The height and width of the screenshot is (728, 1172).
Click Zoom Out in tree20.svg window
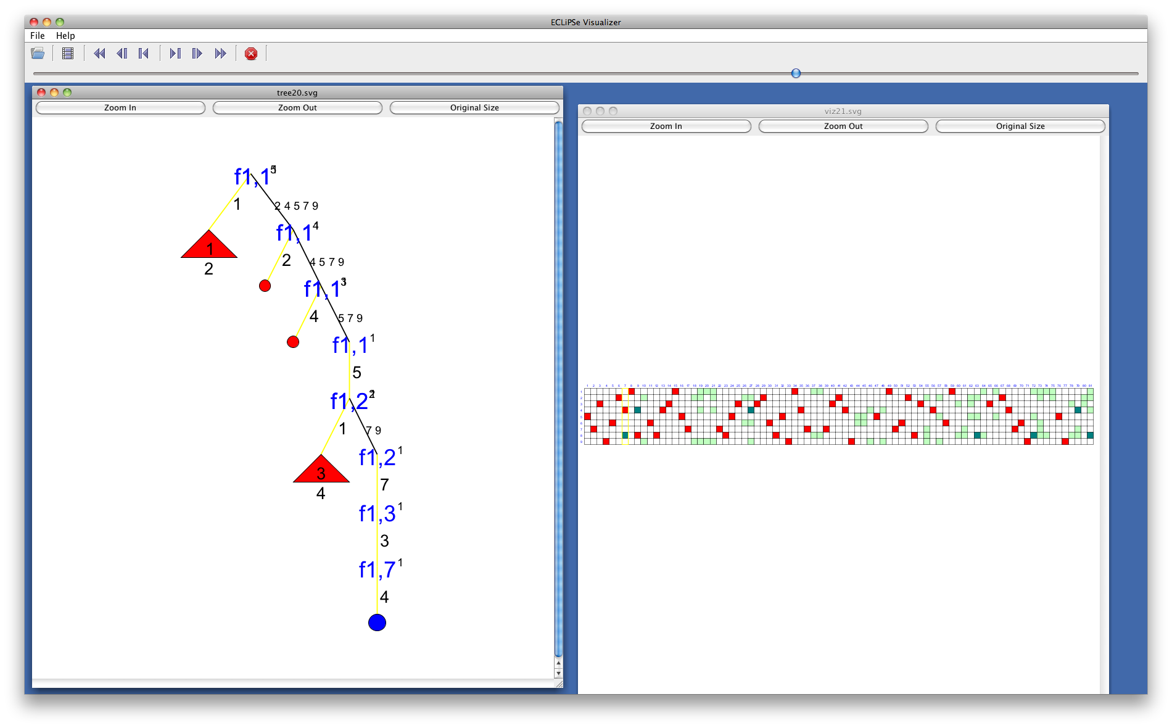coord(297,107)
